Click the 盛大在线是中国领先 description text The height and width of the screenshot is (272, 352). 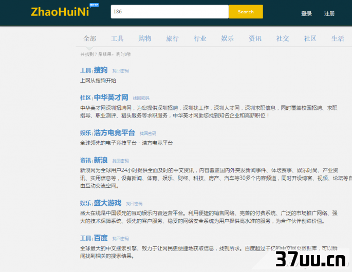[209, 217]
